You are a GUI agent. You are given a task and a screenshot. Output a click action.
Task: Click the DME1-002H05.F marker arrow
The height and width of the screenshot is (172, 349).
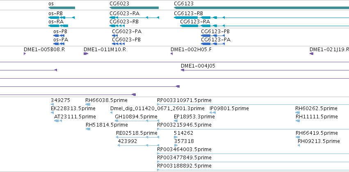171,54
